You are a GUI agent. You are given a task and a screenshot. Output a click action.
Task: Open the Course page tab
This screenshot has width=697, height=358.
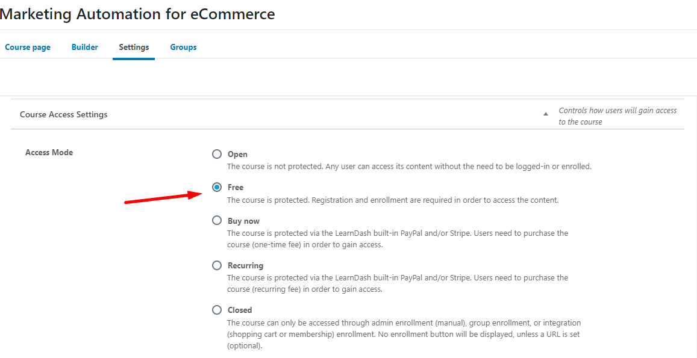(28, 47)
